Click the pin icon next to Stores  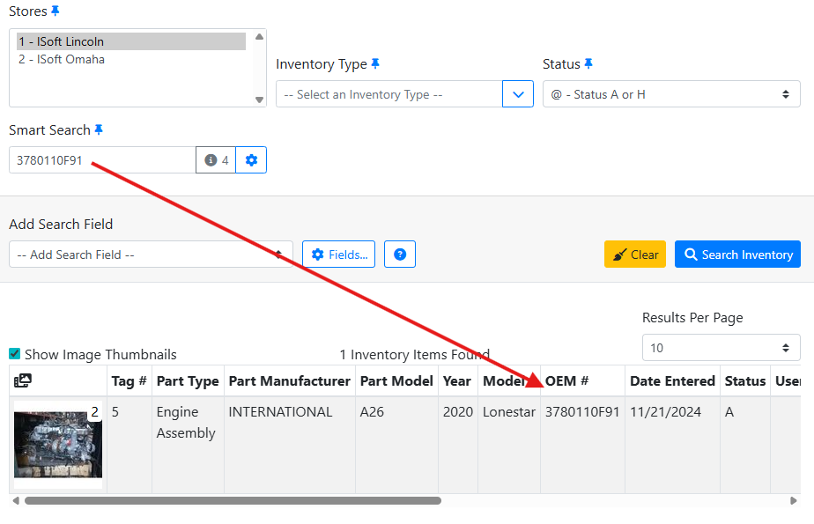(55, 11)
